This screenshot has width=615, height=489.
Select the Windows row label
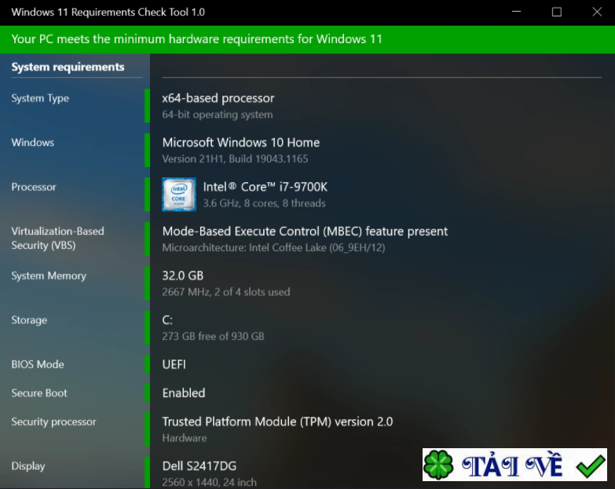32,142
